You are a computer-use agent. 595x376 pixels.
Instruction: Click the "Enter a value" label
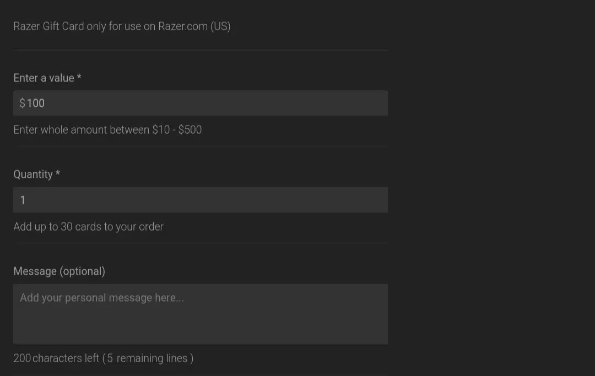tap(44, 78)
